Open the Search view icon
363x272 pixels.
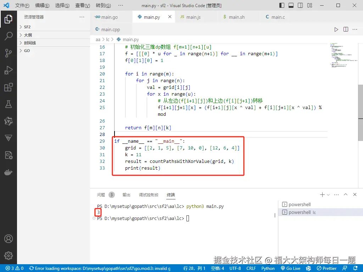click(9, 36)
